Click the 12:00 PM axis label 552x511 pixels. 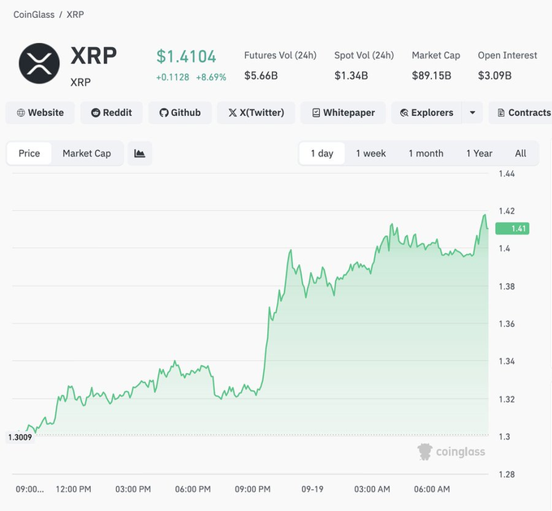(x=73, y=489)
